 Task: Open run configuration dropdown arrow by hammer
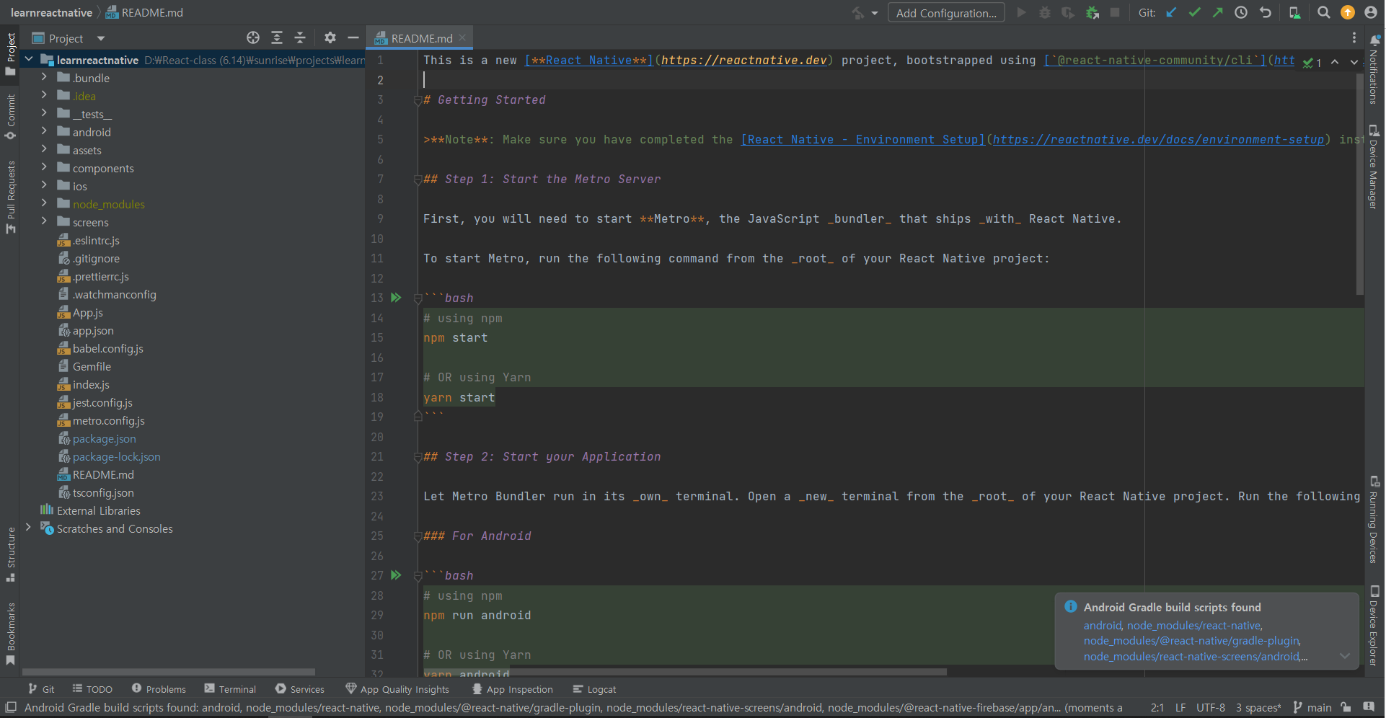click(x=874, y=13)
